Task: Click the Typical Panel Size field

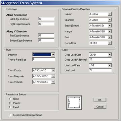Action: pyautogui.click(x=44, y=60)
